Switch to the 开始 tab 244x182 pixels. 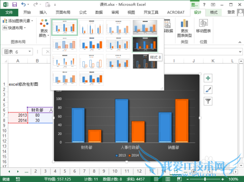[27, 12]
